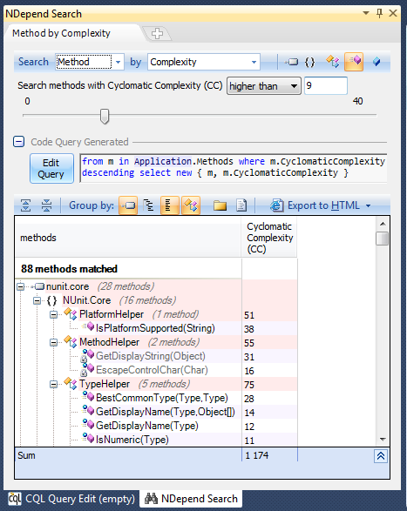Image resolution: width=407 pixels, height=511 pixels.
Task: Click the collapse all results icon
Action: coord(47,205)
